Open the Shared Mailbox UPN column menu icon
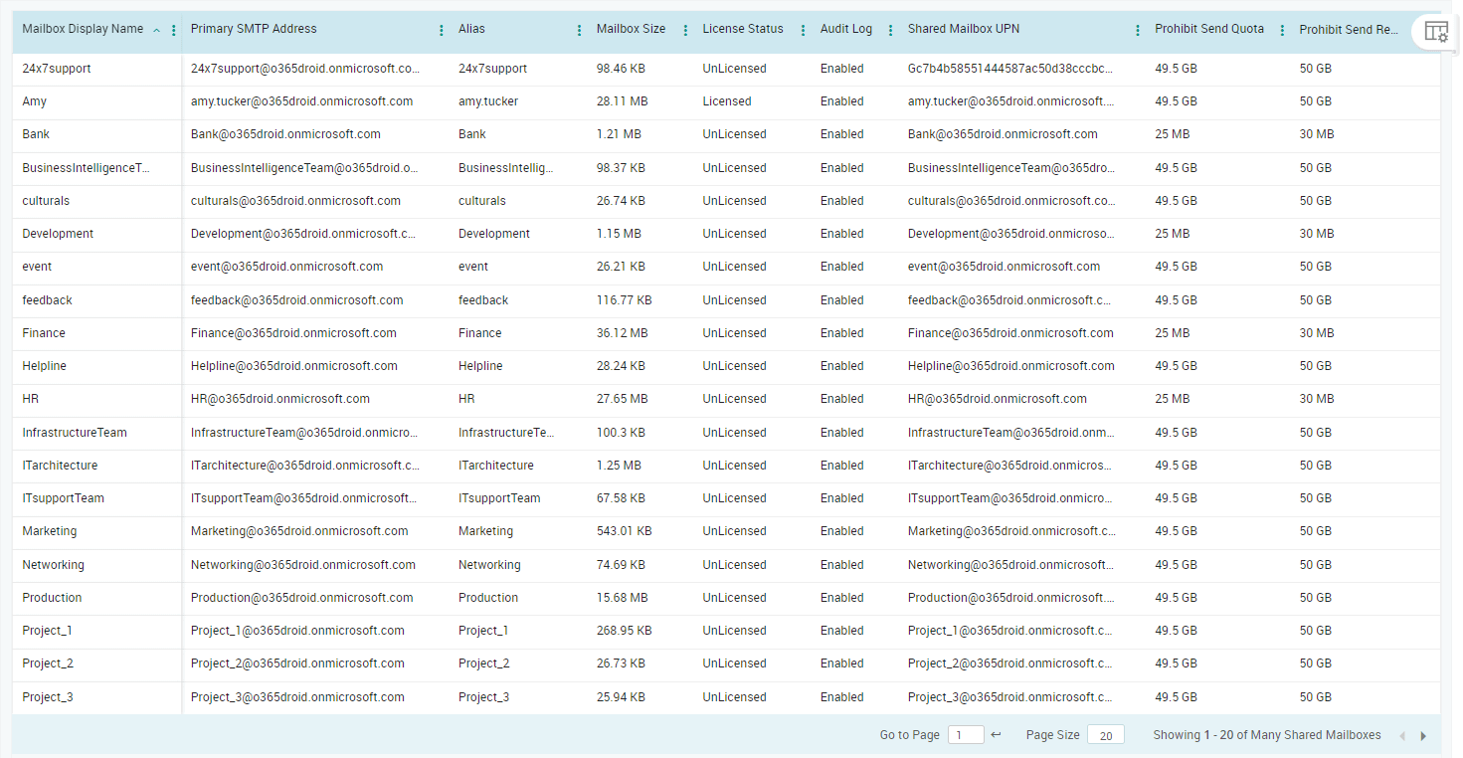The image size is (1463, 758). 1138,29
